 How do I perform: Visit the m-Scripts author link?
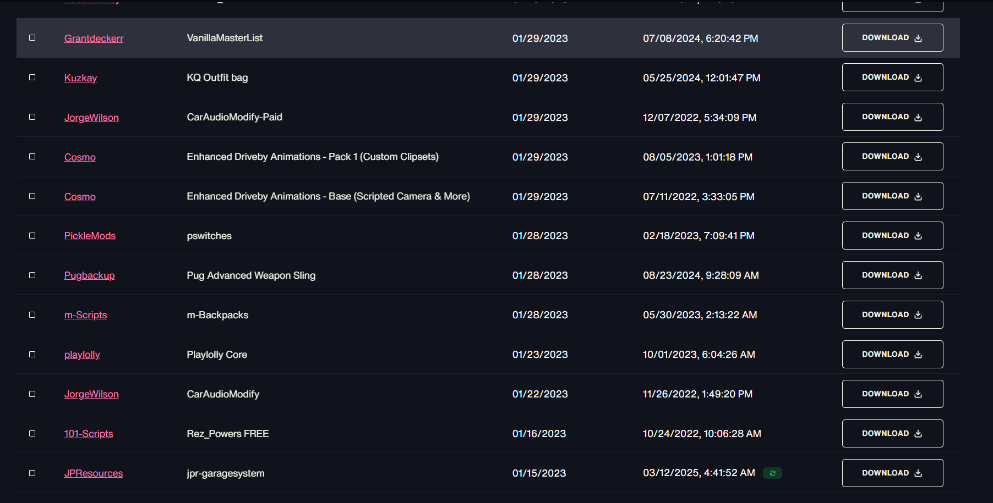click(86, 315)
